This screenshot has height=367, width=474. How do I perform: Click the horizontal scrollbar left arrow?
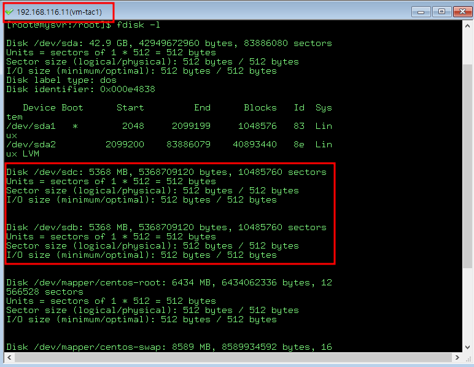click(9, 358)
